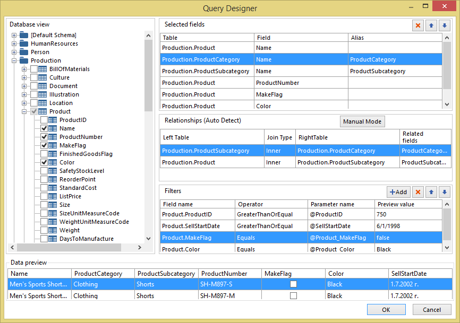The image size is (460, 323).
Task: Move MakeFlag filter down with arrow icon
Action: click(444, 191)
